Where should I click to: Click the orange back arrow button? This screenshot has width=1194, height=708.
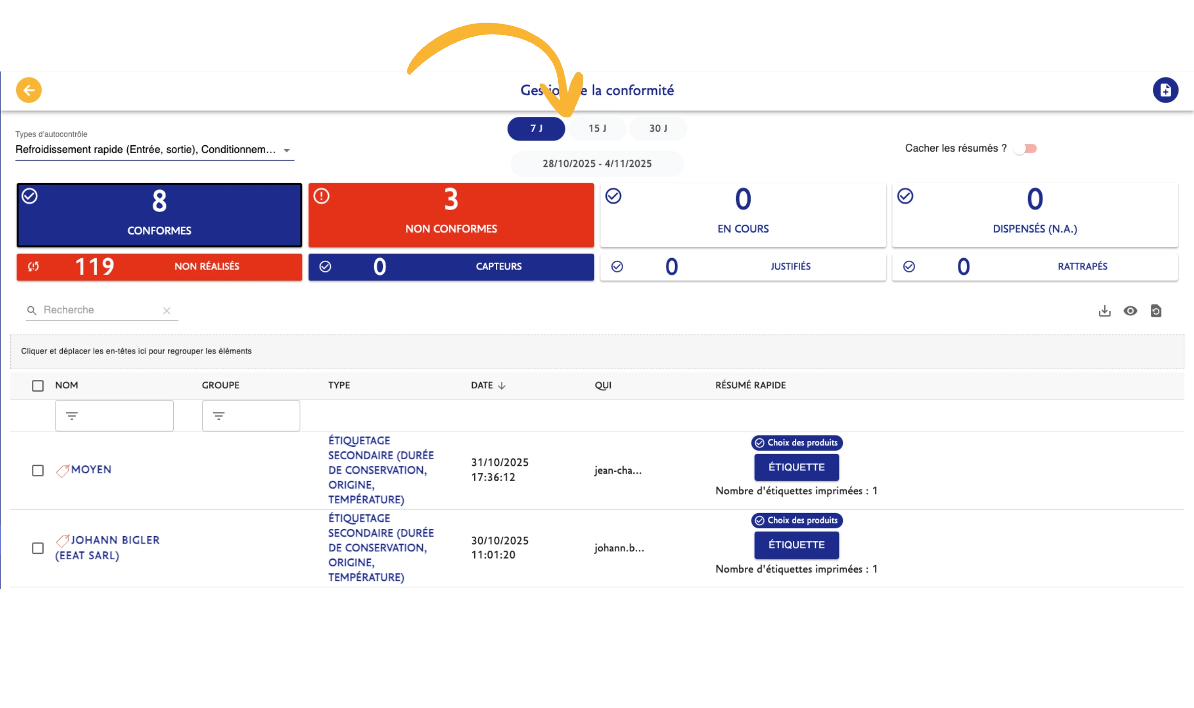(x=28, y=90)
